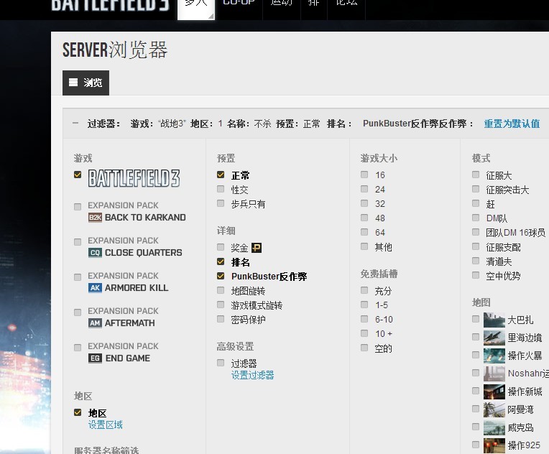Click the EG End Game badge icon
The image size is (549, 454).
pyautogui.click(x=95, y=358)
